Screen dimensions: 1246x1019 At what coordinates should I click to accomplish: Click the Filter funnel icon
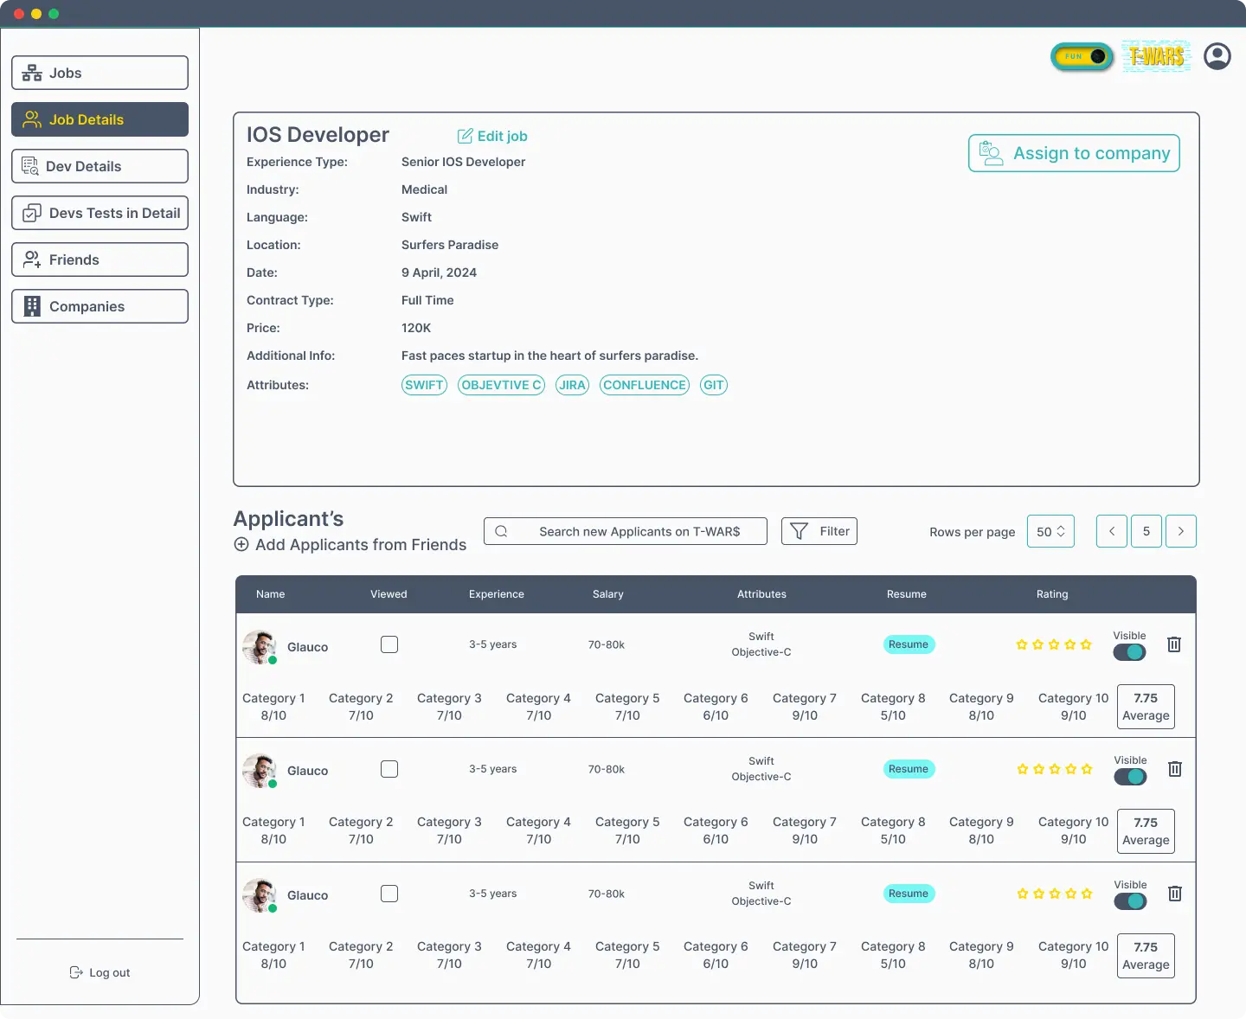pos(797,530)
